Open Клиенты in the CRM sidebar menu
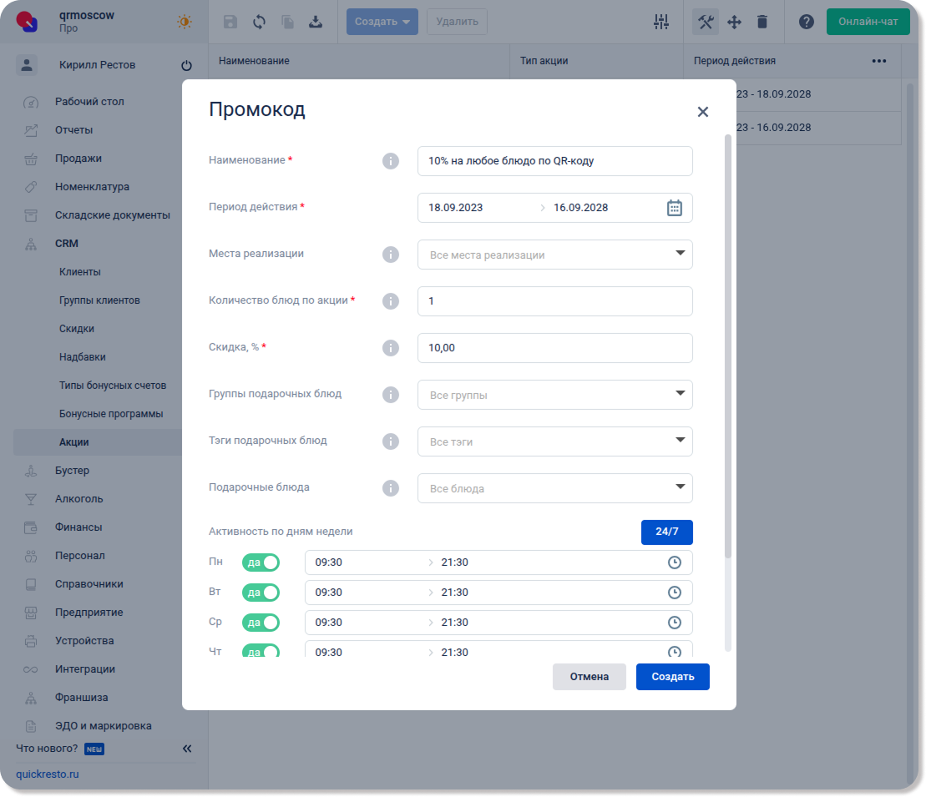 pyautogui.click(x=80, y=272)
